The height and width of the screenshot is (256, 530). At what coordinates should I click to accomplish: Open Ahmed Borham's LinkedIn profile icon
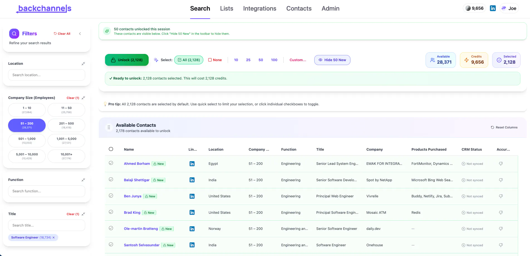(192, 164)
